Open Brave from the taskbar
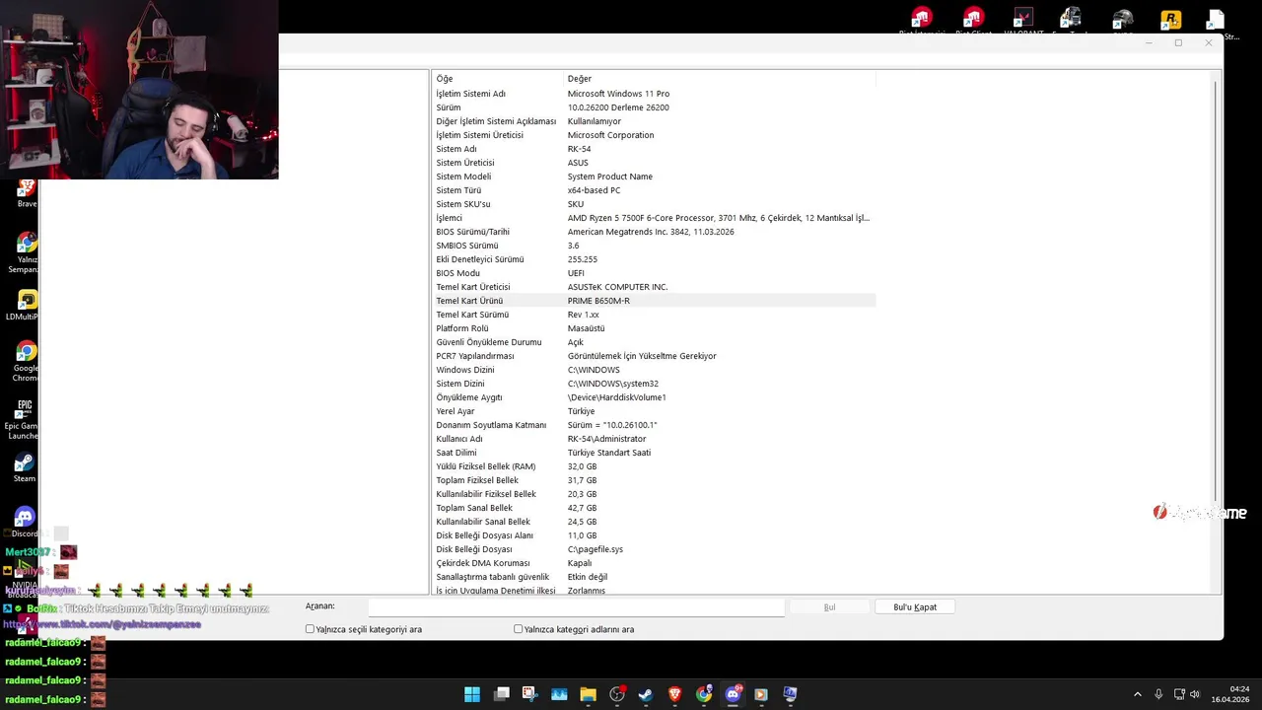Image resolution: width=1262 pixels, height=710 pixels. 675,694
